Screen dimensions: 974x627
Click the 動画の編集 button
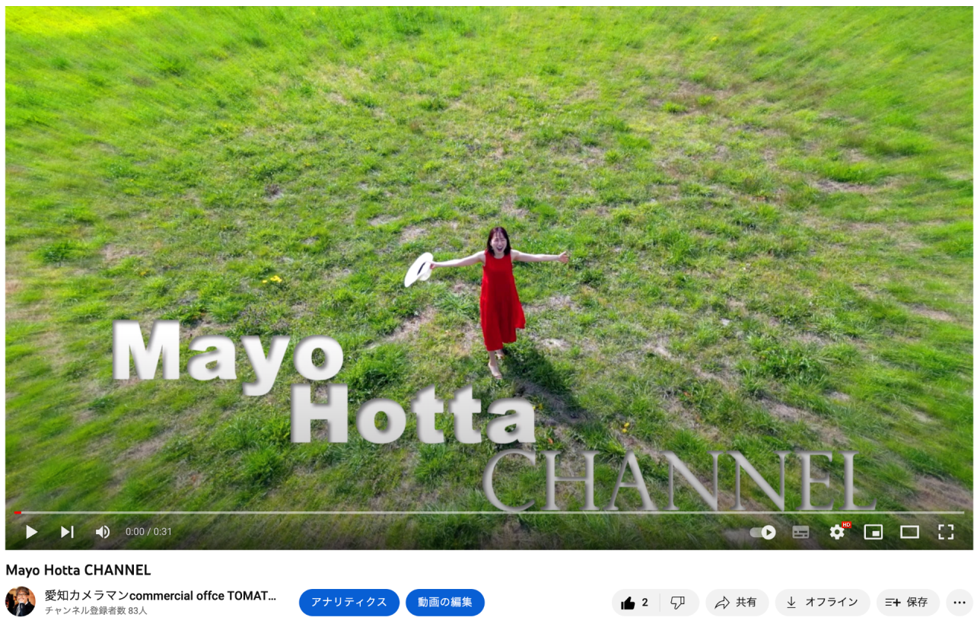pos(444,602)
